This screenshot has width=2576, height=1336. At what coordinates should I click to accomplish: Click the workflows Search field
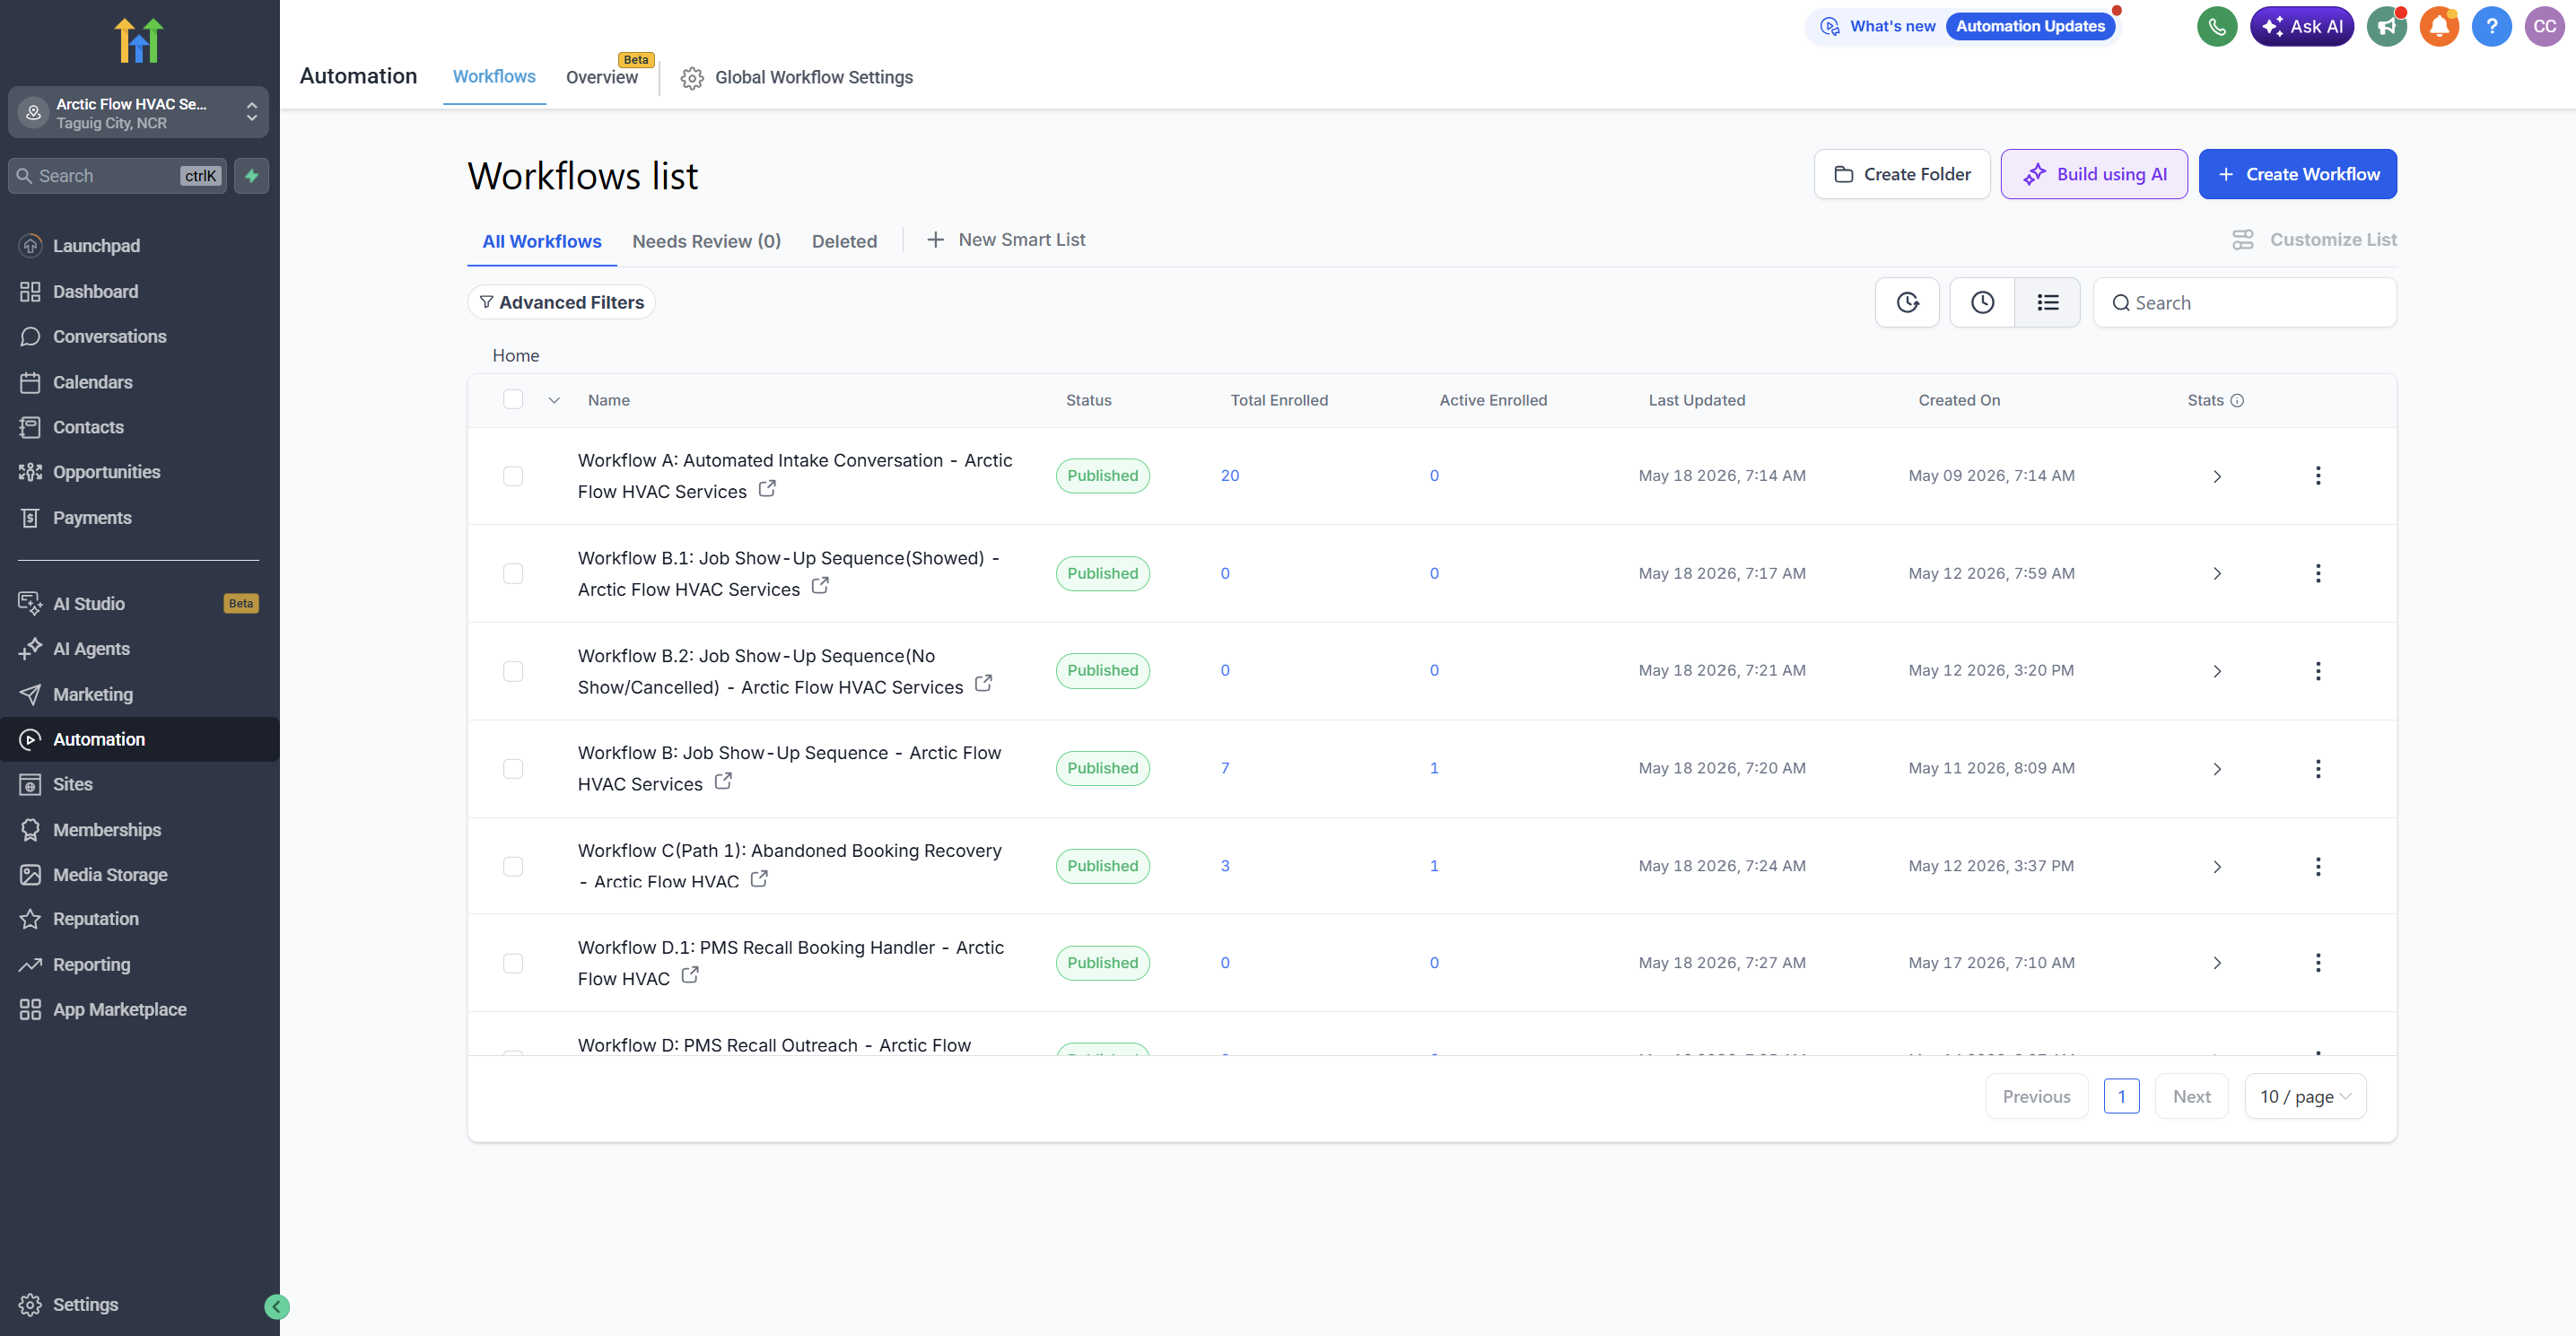point(2244,303)
